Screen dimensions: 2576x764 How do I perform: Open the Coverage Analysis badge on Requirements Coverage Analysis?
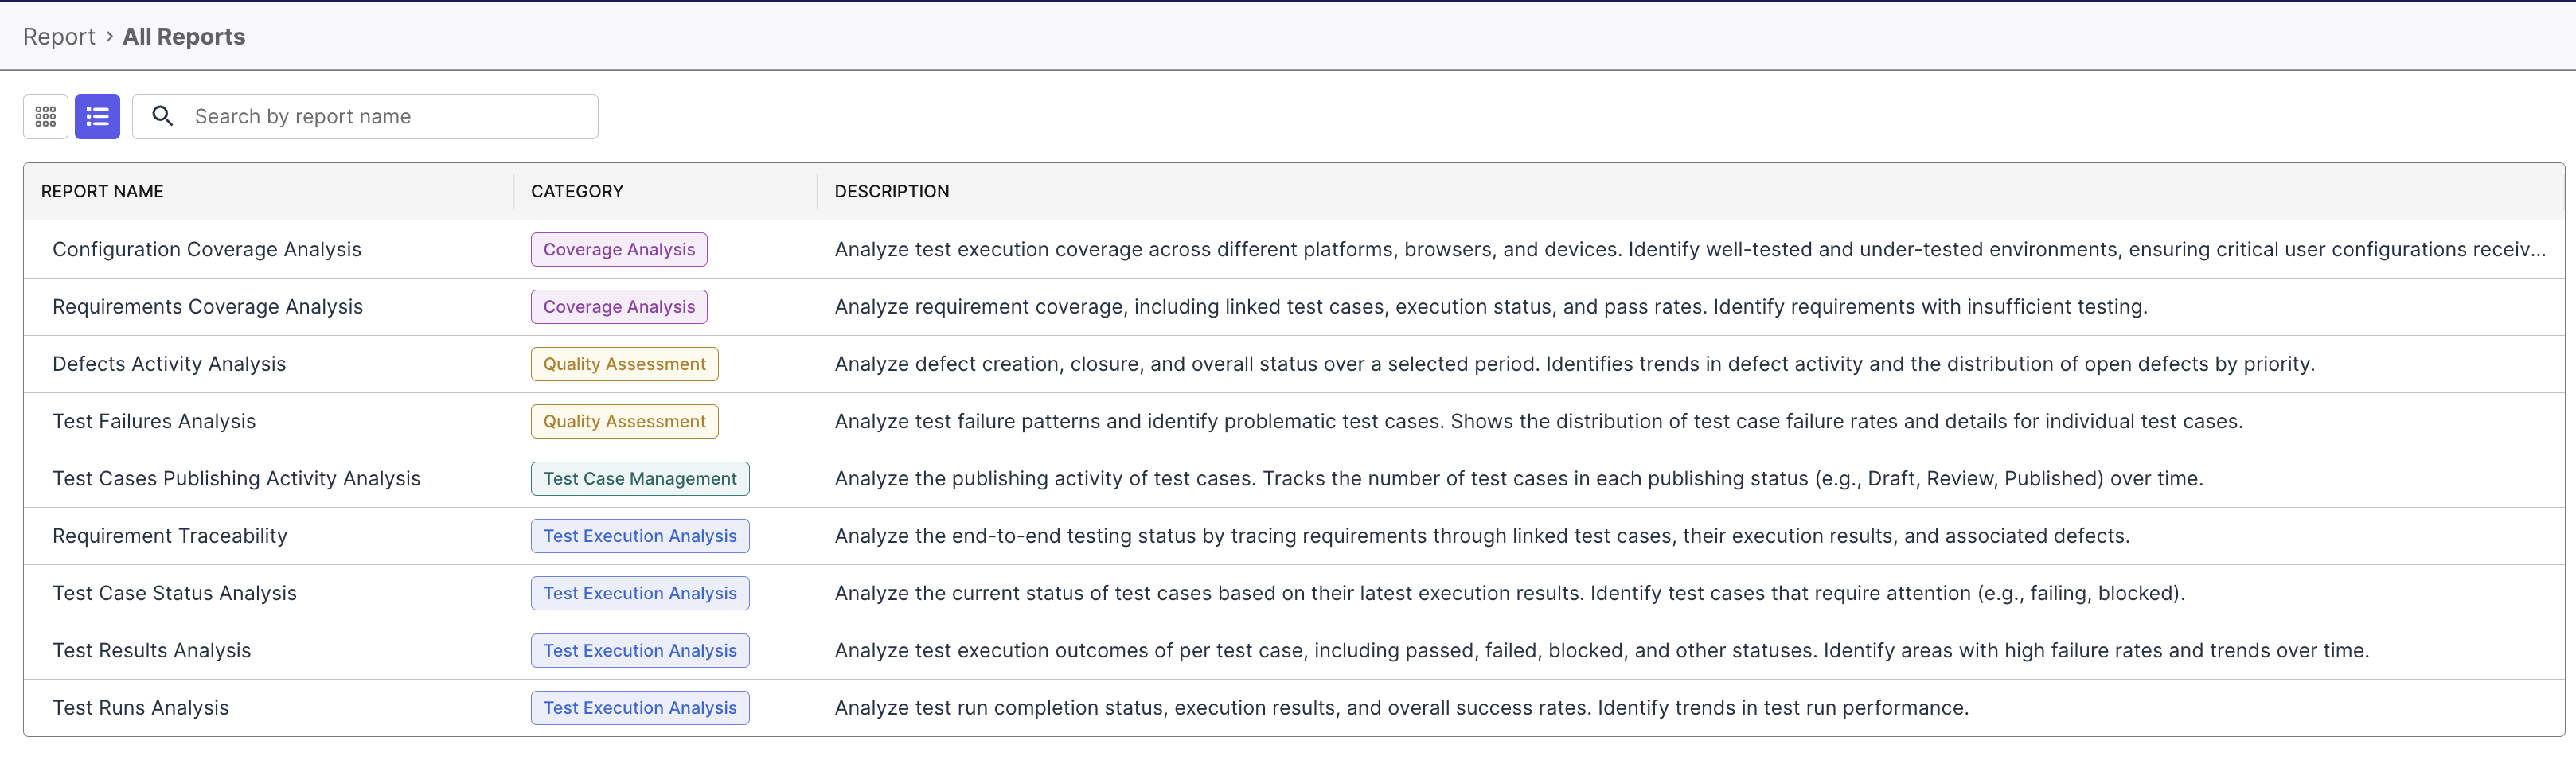pos(618,306)
